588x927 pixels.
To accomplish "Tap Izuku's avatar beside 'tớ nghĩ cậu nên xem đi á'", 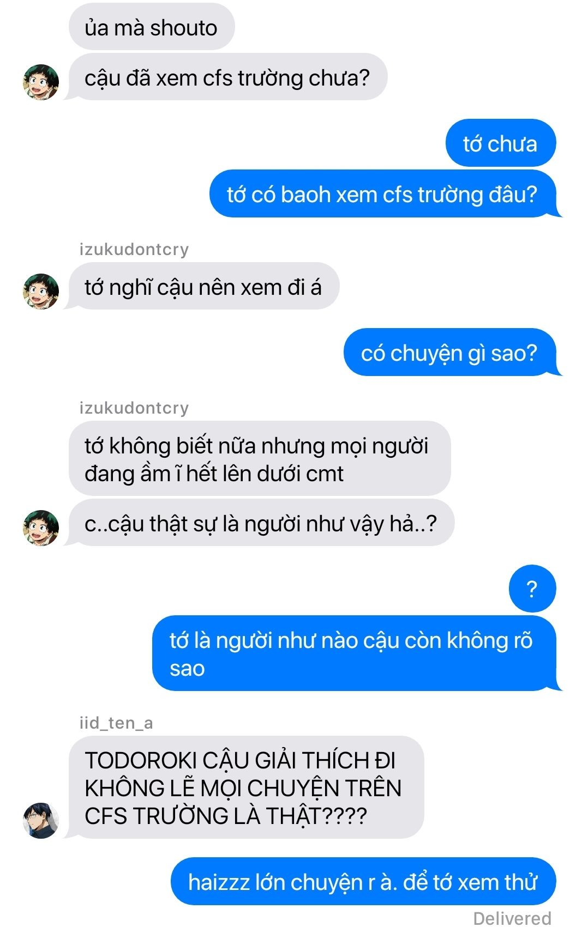I will click(x=41, y=292).
